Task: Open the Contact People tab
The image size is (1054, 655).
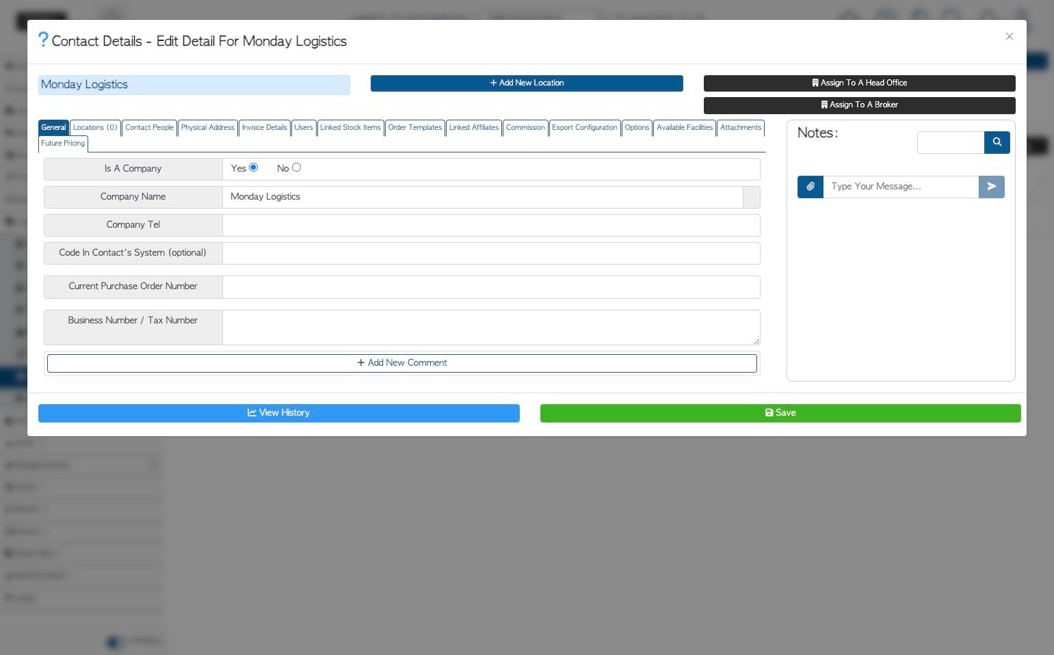Action: (x=150, y=128)
